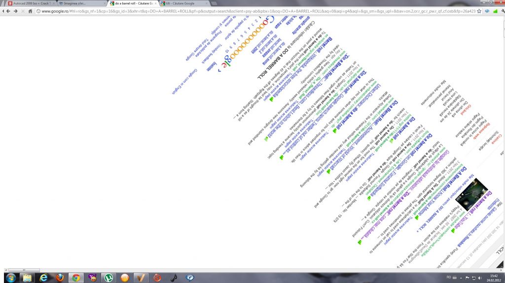
Task: Open the blue eye extension icon
Action: pos(487,11)
